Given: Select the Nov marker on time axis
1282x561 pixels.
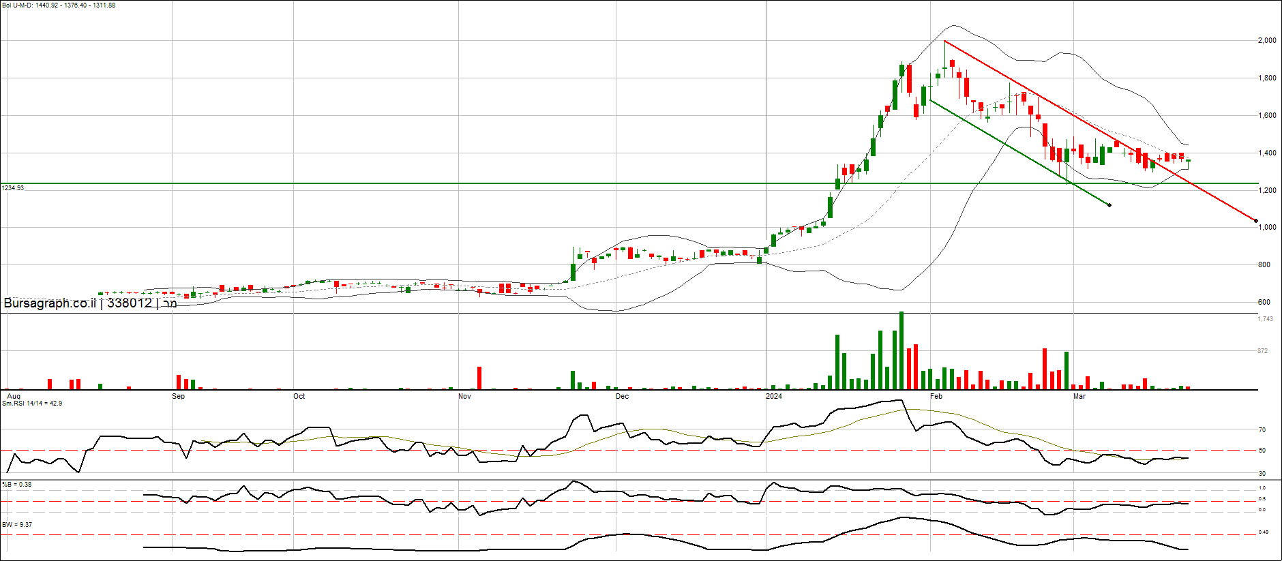Looking at the screenshot, I should click(464, 396).
